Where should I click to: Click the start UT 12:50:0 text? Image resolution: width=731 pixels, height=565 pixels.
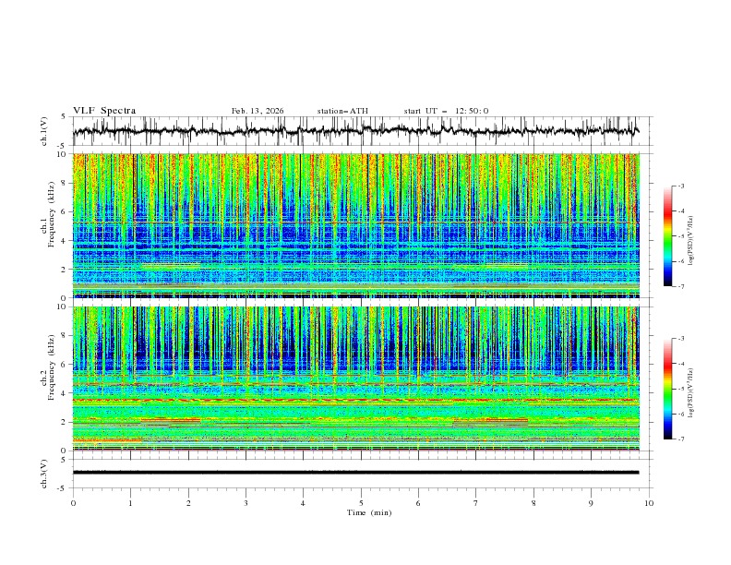446,111
